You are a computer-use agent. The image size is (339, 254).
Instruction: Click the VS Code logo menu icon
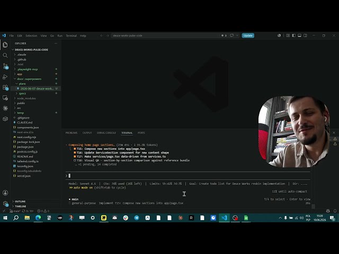coord(4,35)
